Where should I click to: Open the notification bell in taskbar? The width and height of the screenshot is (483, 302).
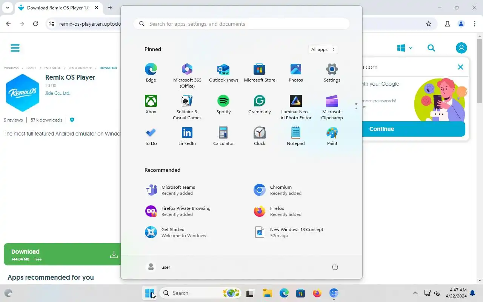tap(472, 293)
